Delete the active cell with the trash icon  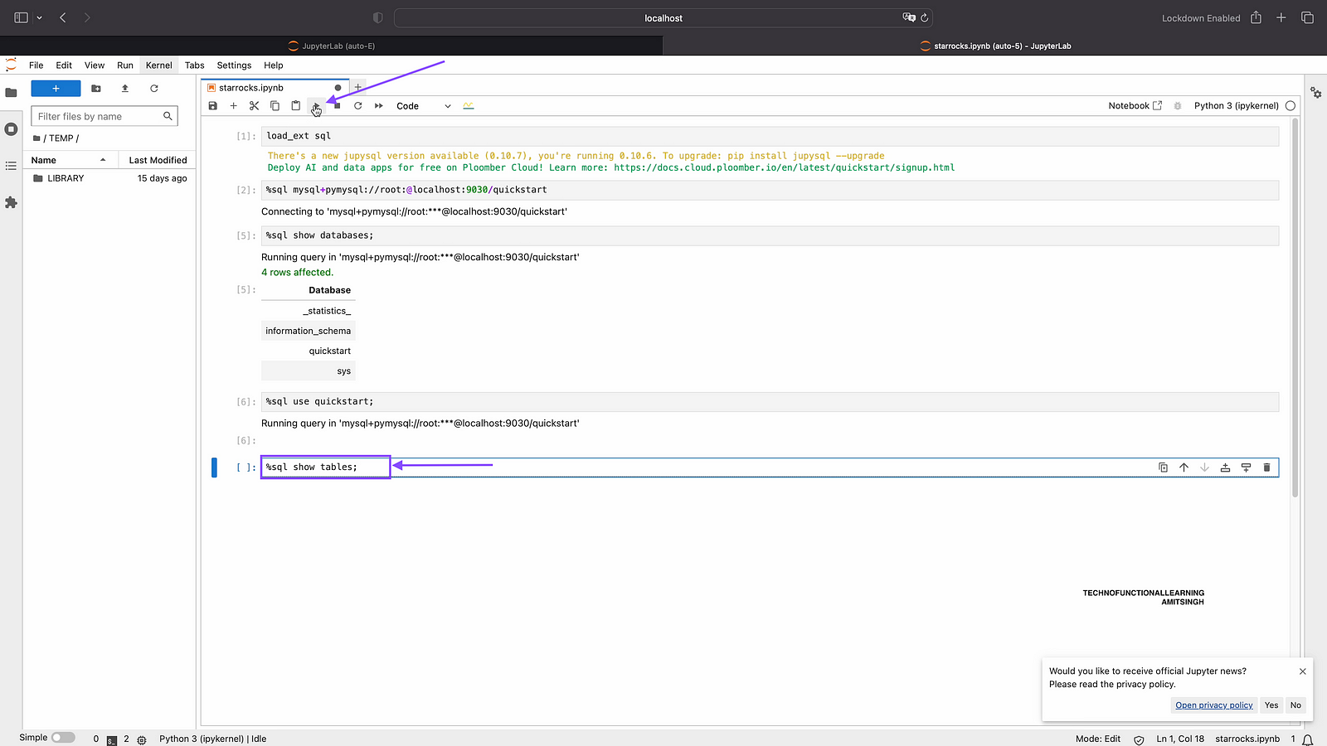[x=1266, y=467]
